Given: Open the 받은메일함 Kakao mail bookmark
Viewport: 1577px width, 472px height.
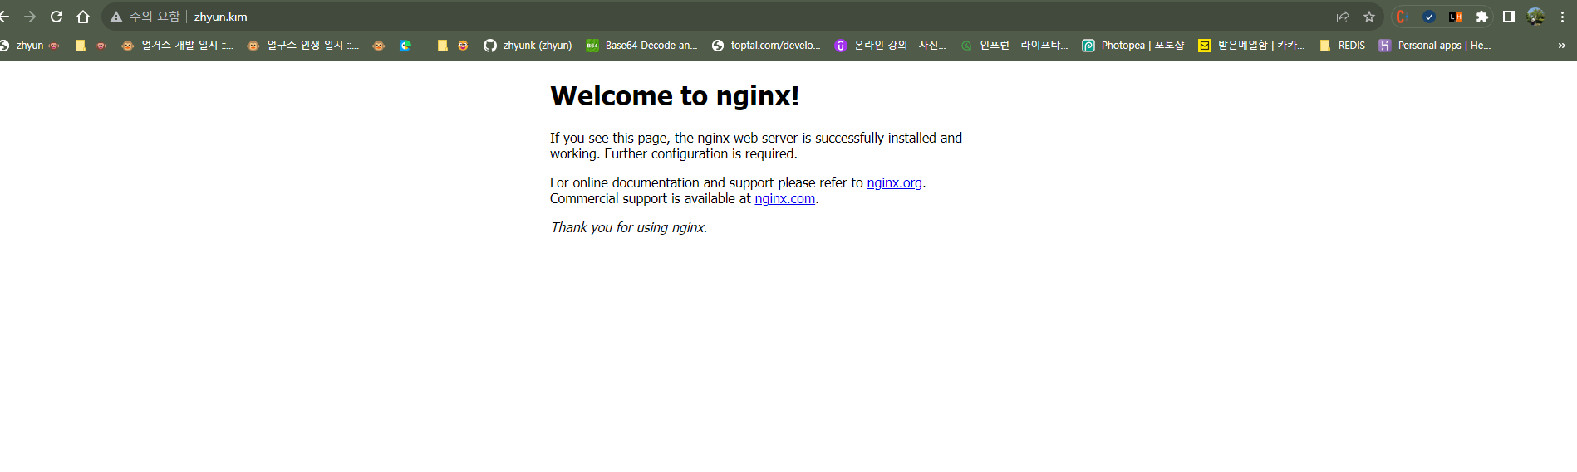Looking at the screenshot, I should coord(1252,46).
